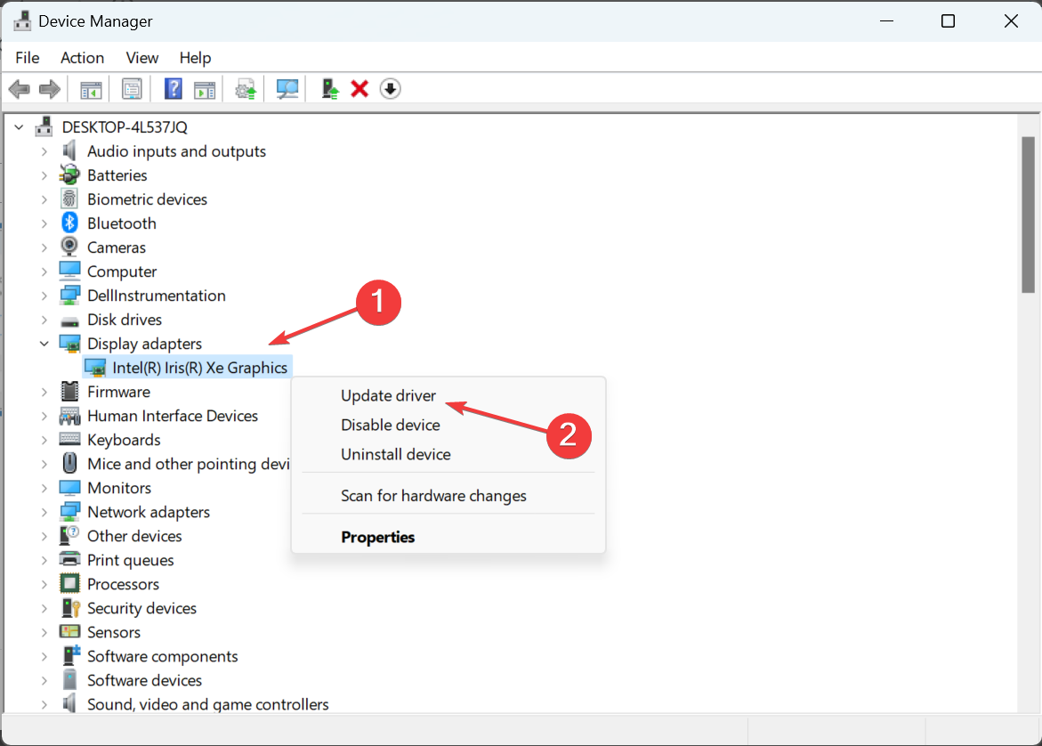
Task: Expand the Network adapters category chevron
Action: pos(44,512)
